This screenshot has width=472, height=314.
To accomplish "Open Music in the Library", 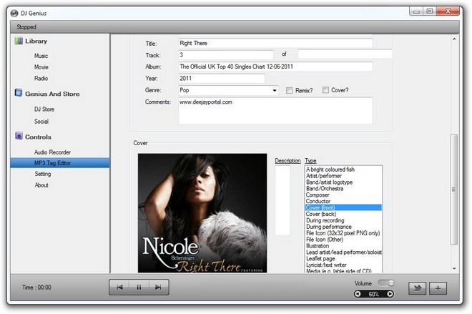I will [x=41, y=56].
